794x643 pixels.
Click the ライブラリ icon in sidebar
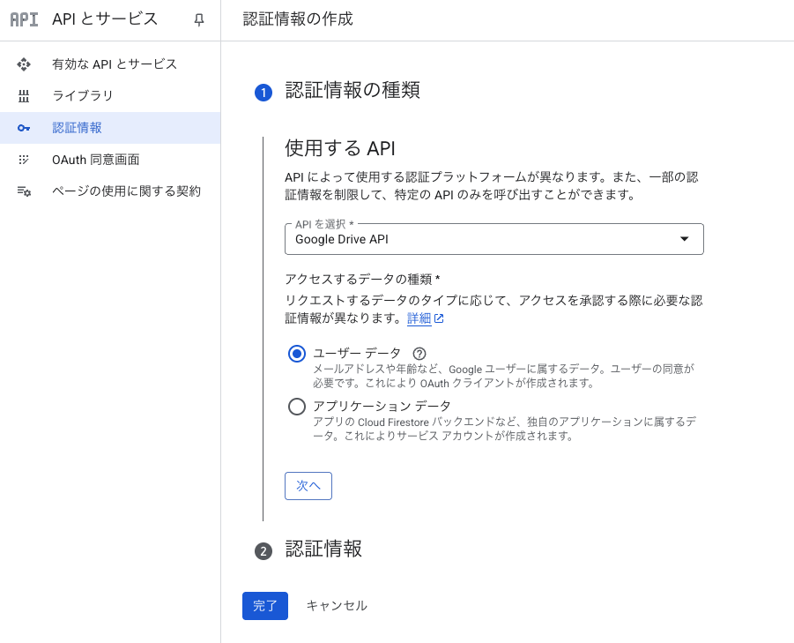[x=24, y=96]
